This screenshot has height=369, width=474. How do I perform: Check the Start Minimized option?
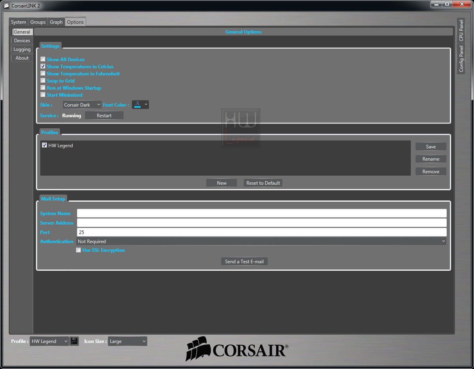(43, 95)
